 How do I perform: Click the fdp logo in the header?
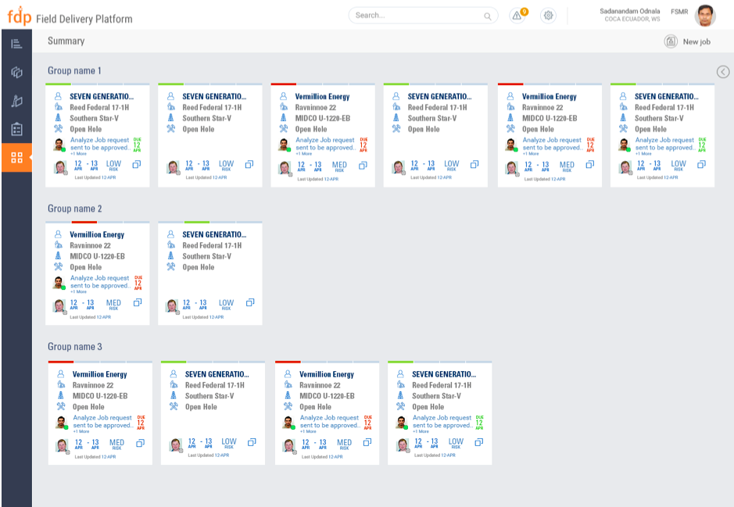pos(19,16)
